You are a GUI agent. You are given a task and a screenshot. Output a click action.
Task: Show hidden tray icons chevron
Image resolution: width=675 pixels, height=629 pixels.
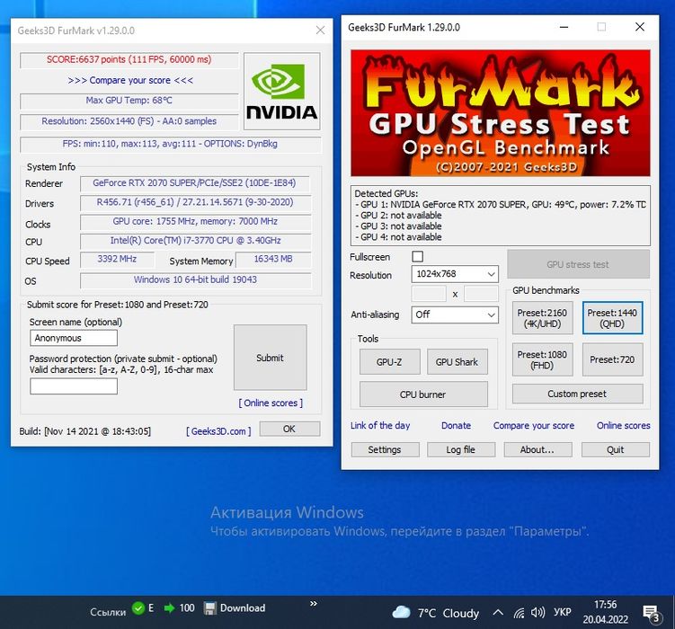498,612
